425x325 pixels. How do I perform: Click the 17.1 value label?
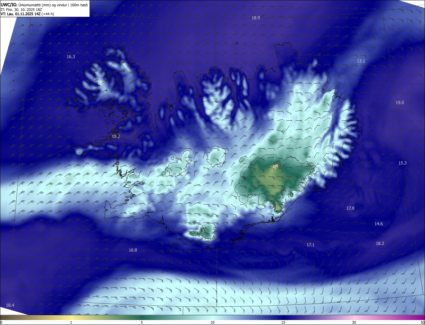pyautogui.click(x=310, y=245)
